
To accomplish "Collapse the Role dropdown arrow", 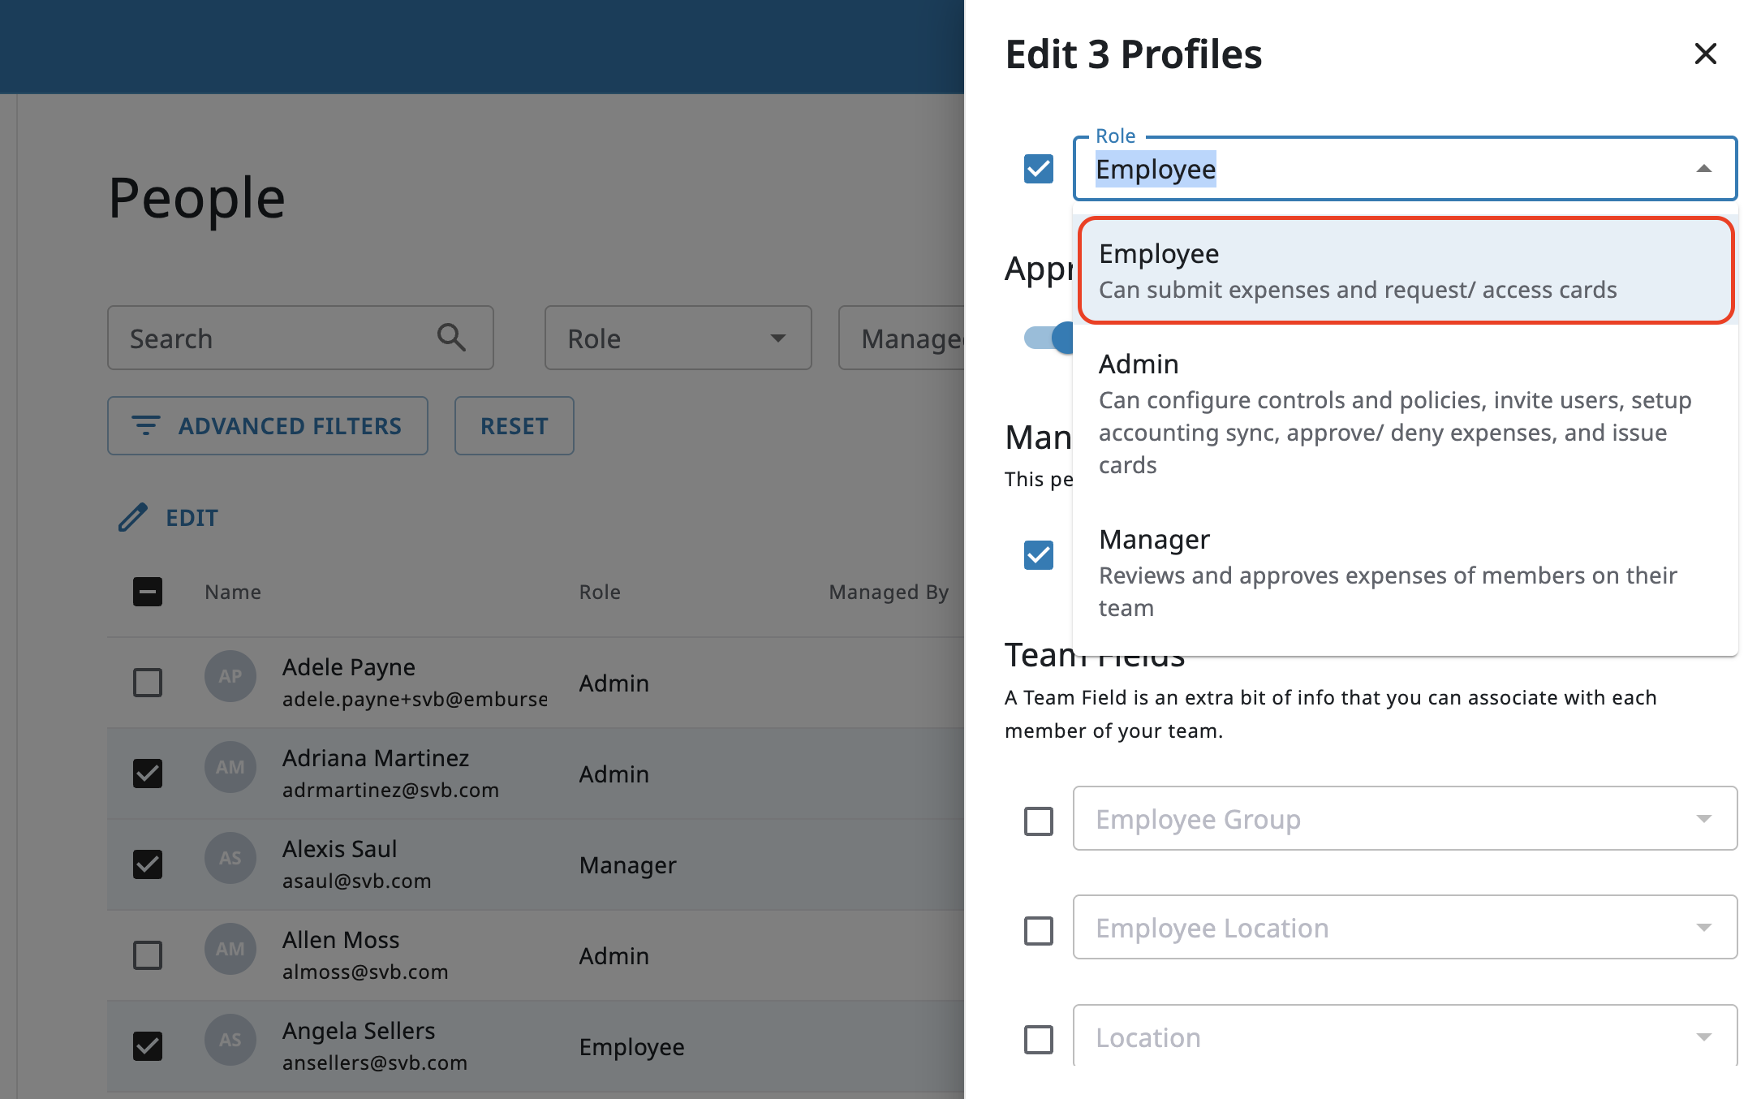I will pos(1703,169).
